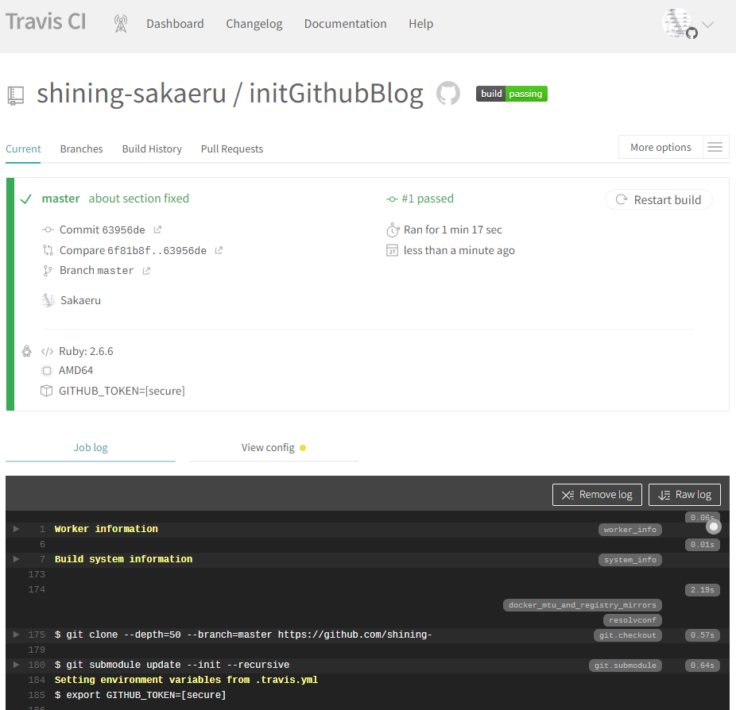Click the user profile avatar

(678, 22)
